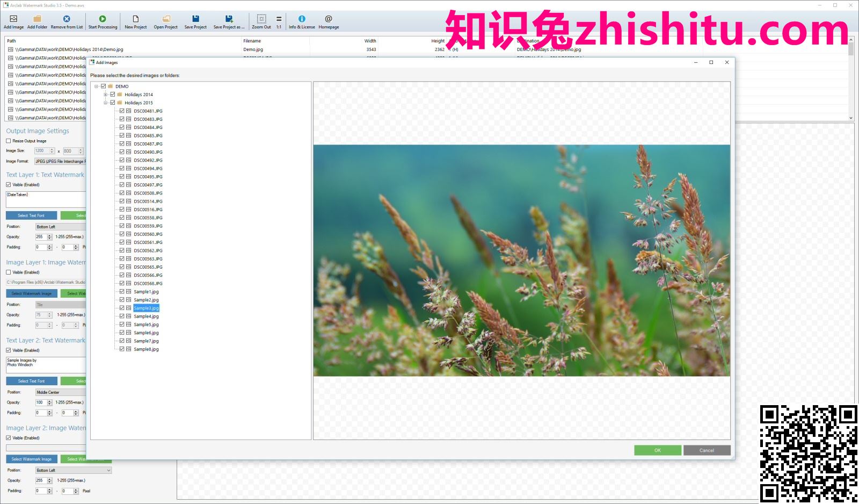Toggle Text Layer 1 Visible checkbox
859x504 pixels.
click(x=9, y=185)
